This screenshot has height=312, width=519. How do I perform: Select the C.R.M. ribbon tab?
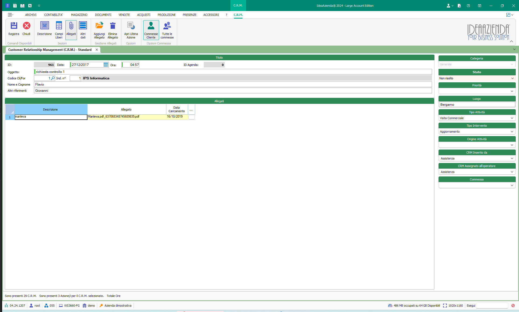pyautogui.click(x=238, y=15)
